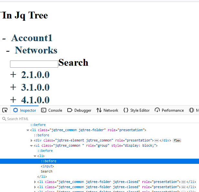This screenshot has height=192, width=199.
Task: Collapse the plain li node twisty
Action: 35,156
